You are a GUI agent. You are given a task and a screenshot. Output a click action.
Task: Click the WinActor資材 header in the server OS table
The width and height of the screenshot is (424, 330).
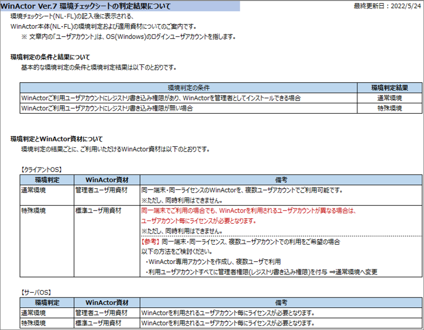107,303
